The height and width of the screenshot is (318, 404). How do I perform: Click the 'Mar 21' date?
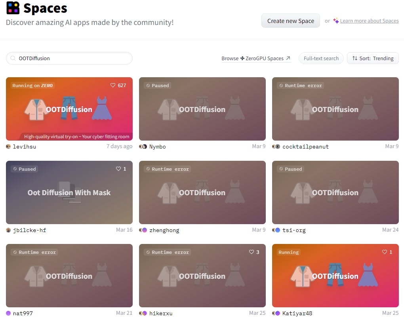[124, 313]
